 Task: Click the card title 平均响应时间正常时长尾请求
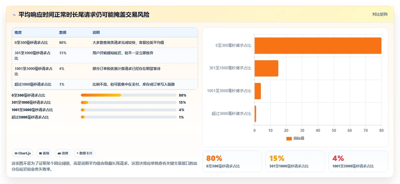pos(84,15)
